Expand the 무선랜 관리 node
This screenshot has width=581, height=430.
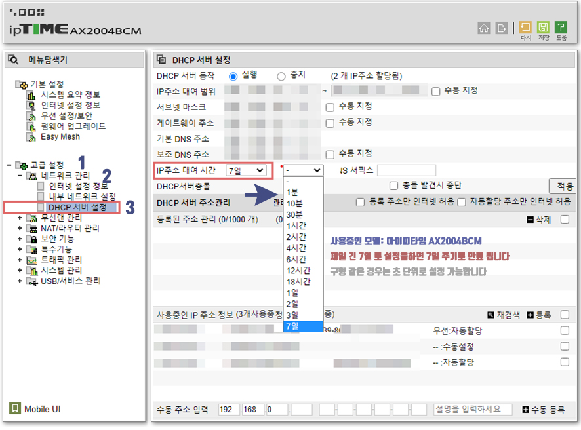20,218
